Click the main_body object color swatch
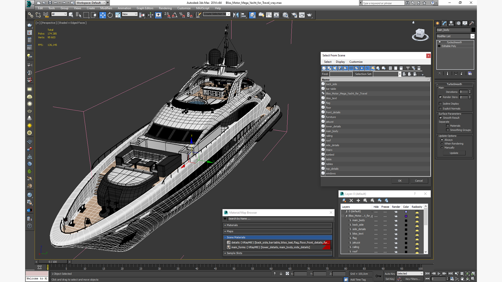 coord(473,30)
